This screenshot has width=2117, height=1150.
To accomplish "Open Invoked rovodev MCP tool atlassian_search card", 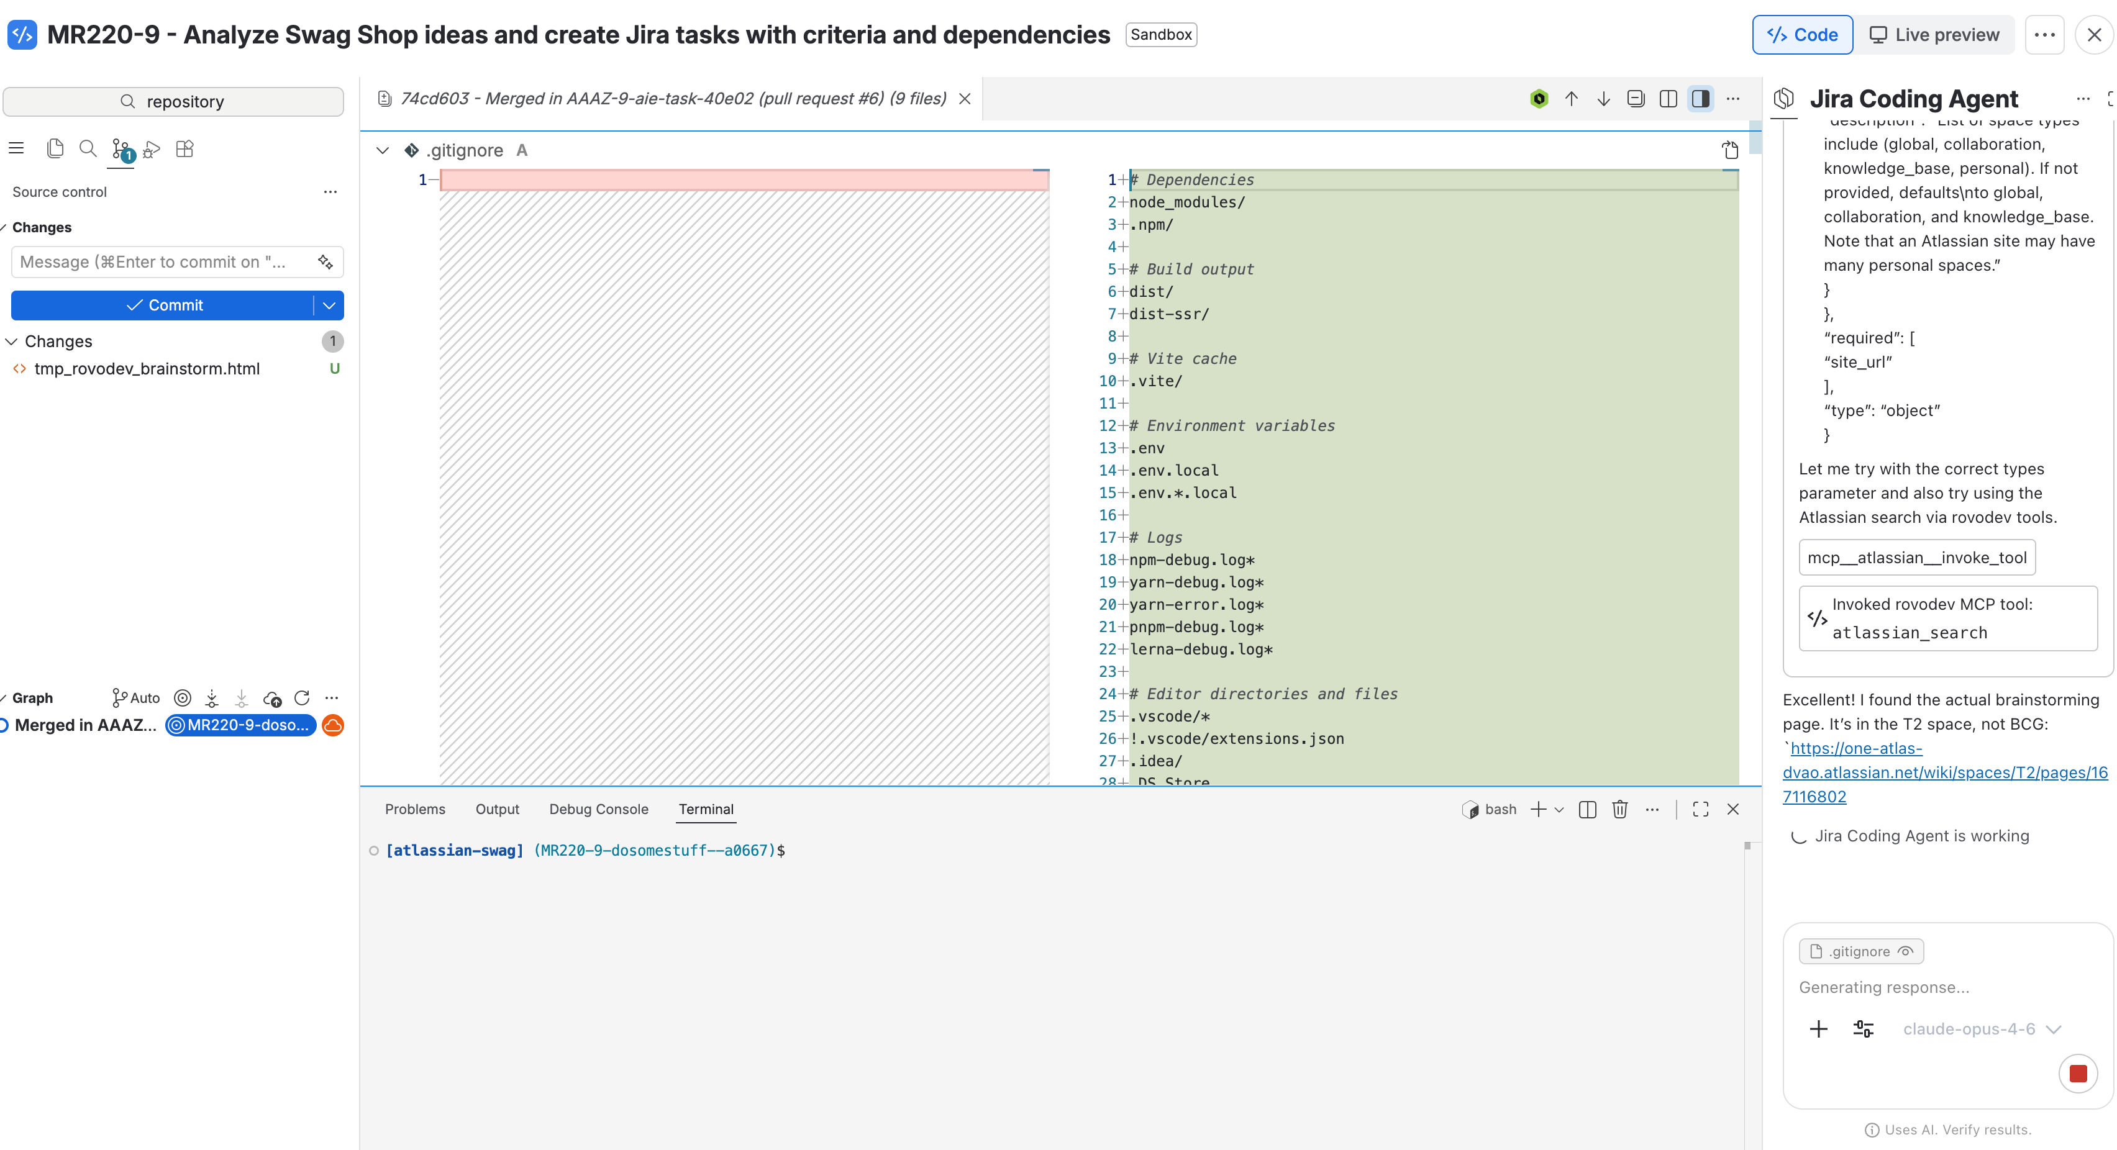I will (1947, 618).
